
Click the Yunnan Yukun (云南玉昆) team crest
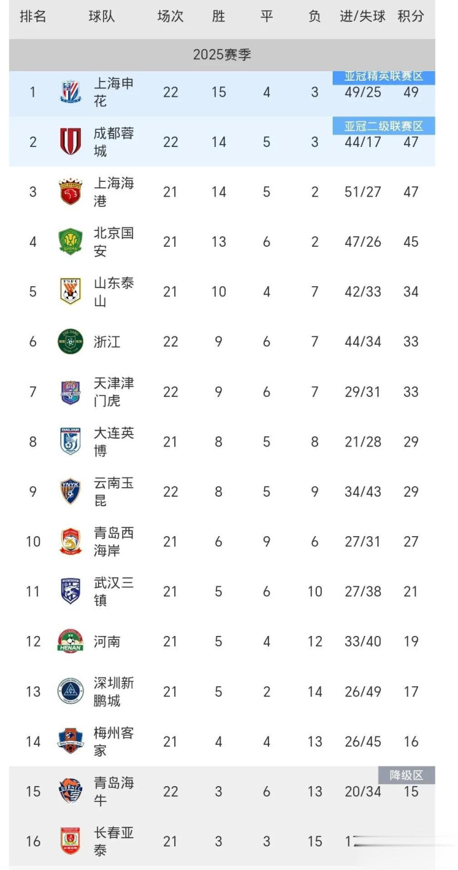[71, 492]
